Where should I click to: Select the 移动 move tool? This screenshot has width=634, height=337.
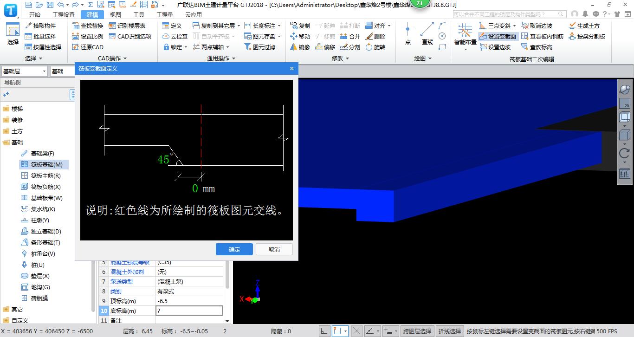pos(300,36)
